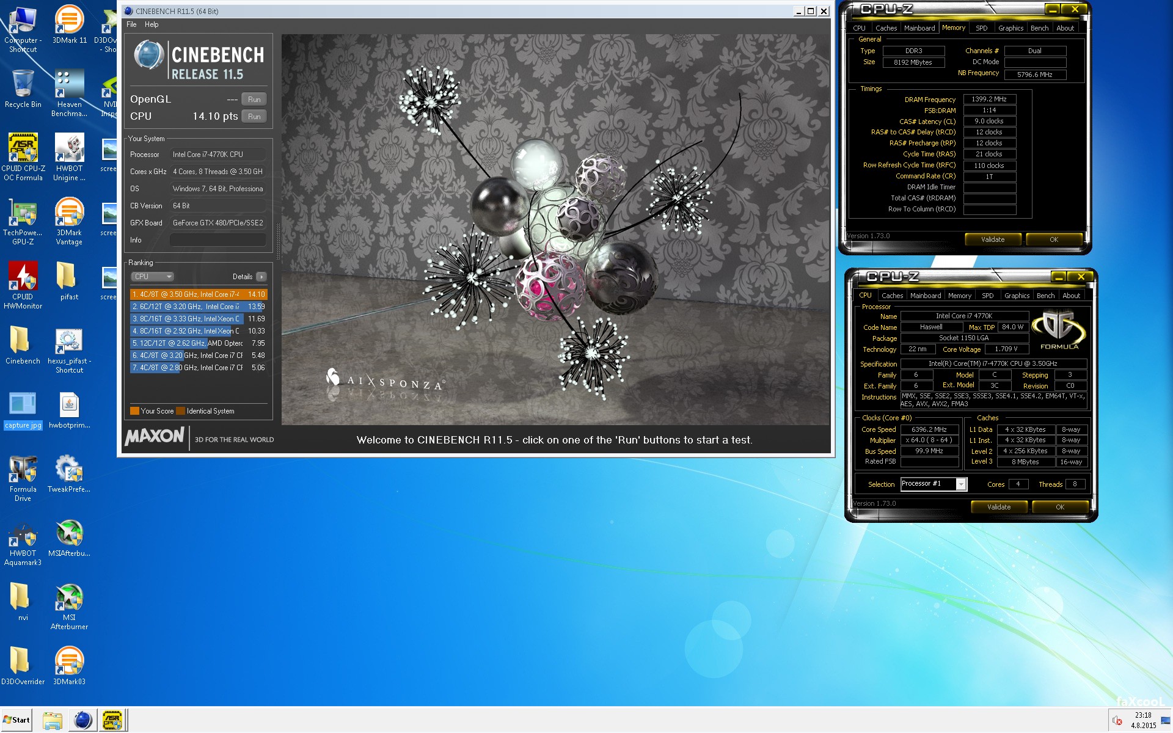Open MSIAfterburner desktop icon

69,538
